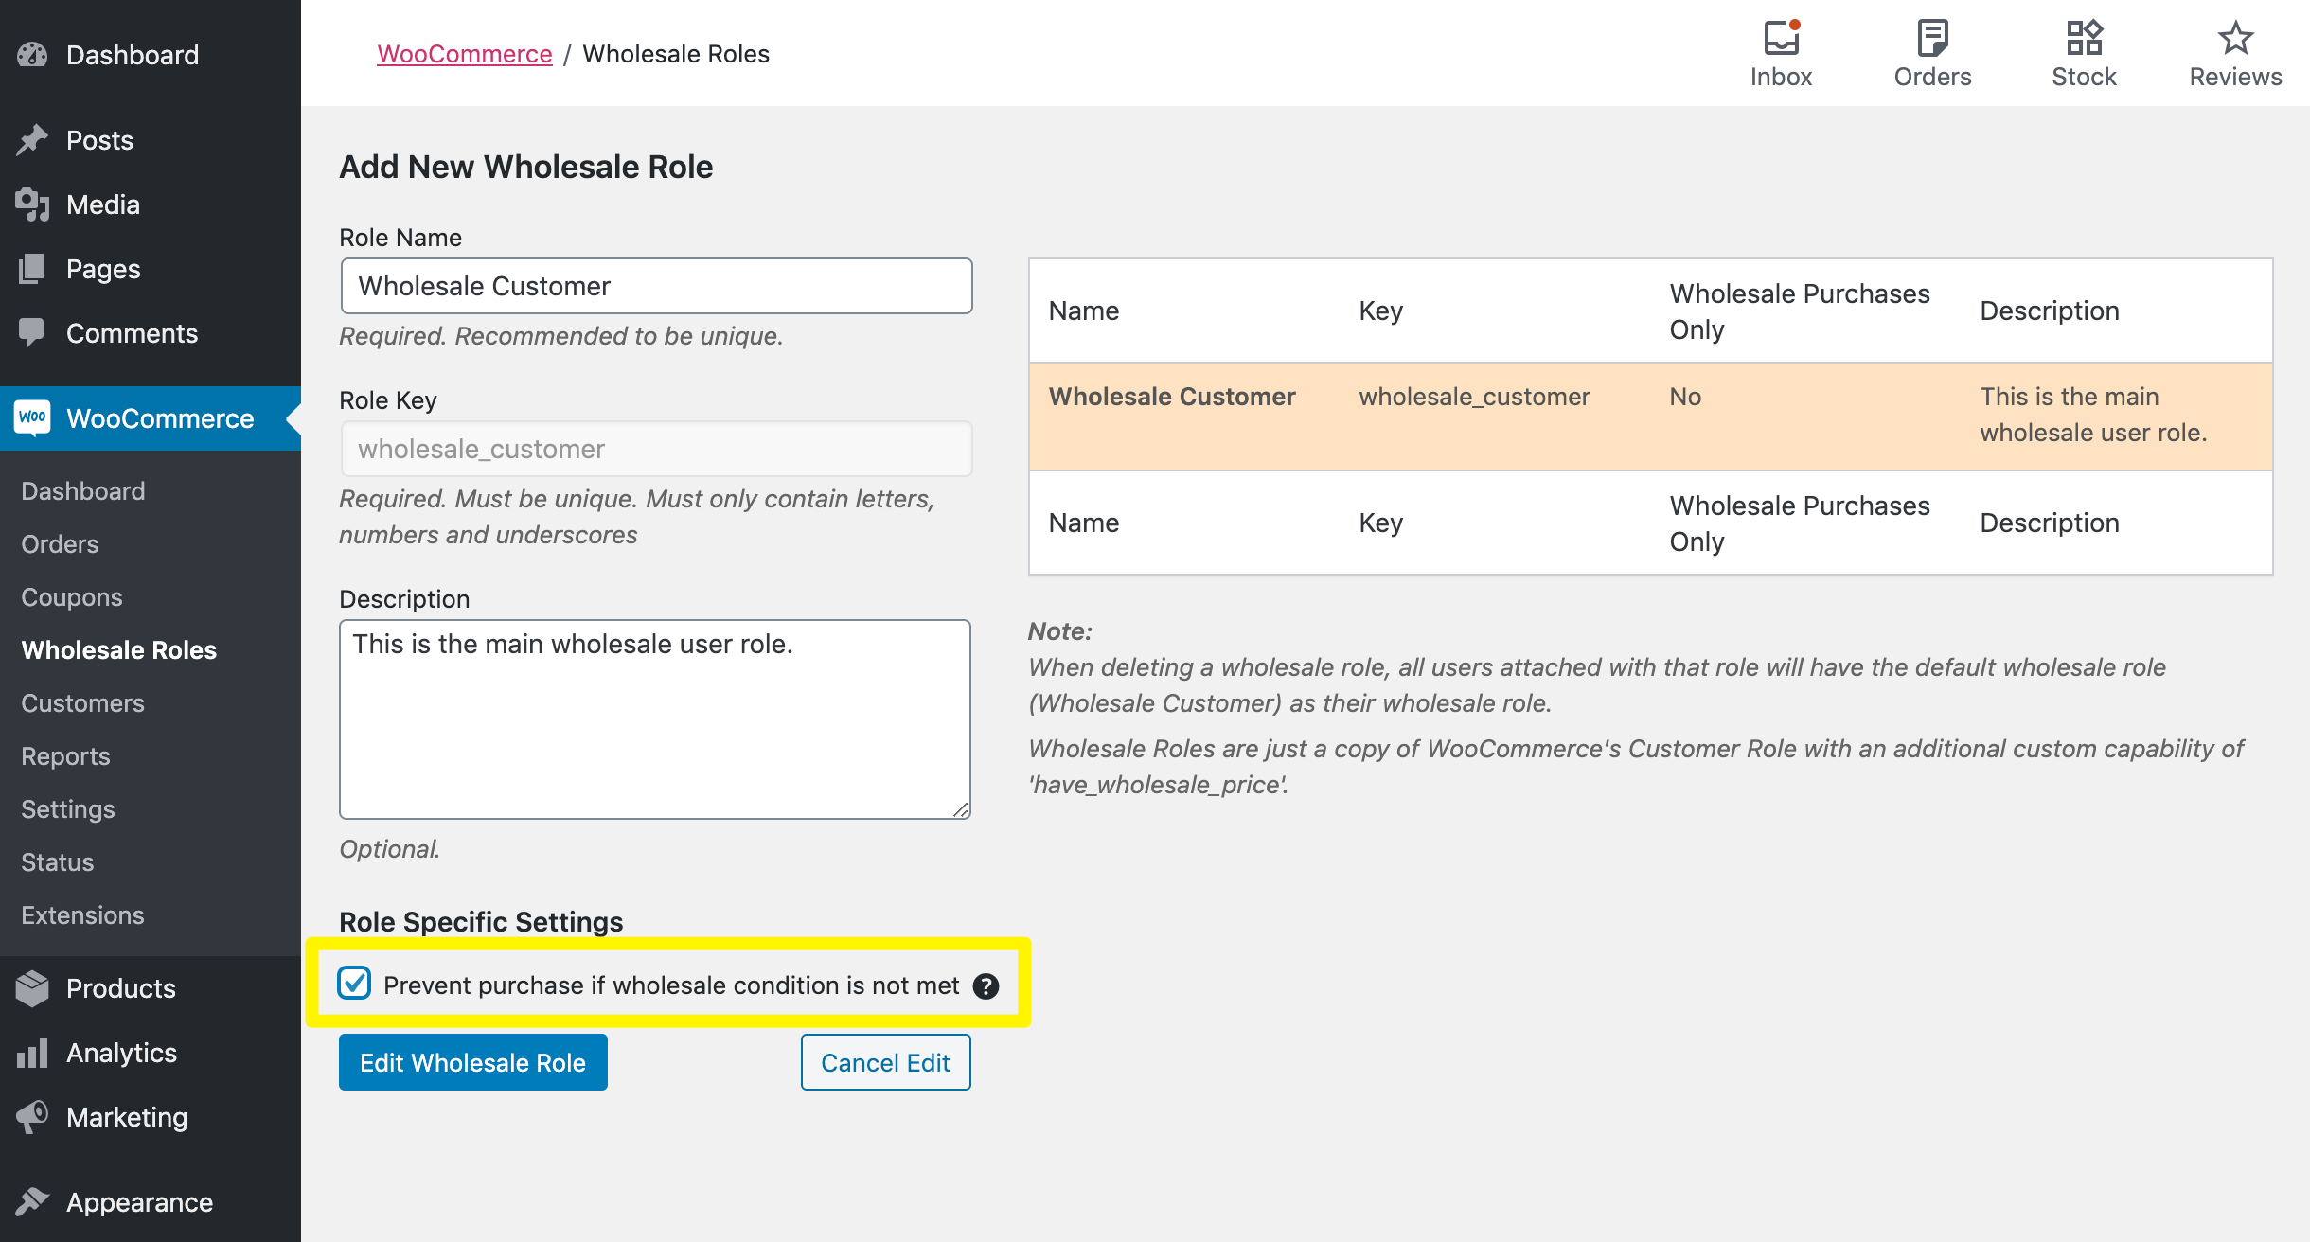
Task: Click the WooCommerce woo logo icon
Action: point(32,417)
